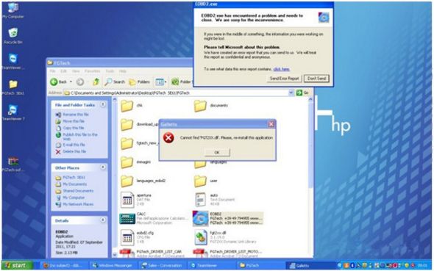Go to My Computer in Other Places
Screen dimensions: 434x271
71,198
